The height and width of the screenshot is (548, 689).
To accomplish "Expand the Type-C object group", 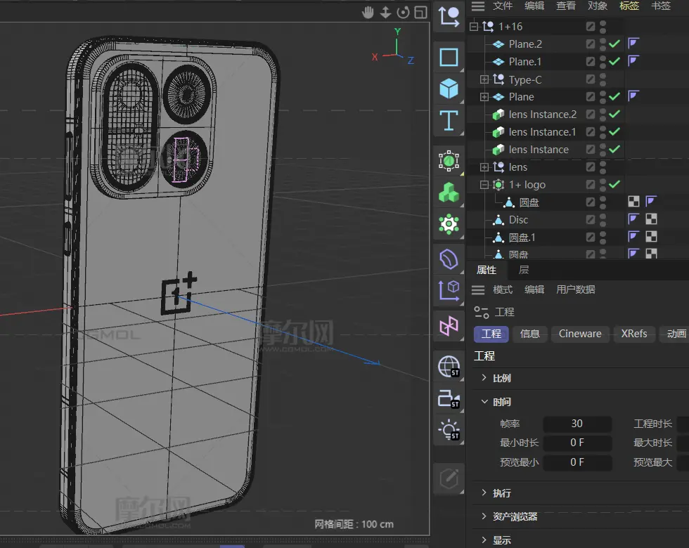I will pyautogui.click(x=484, y=79).
